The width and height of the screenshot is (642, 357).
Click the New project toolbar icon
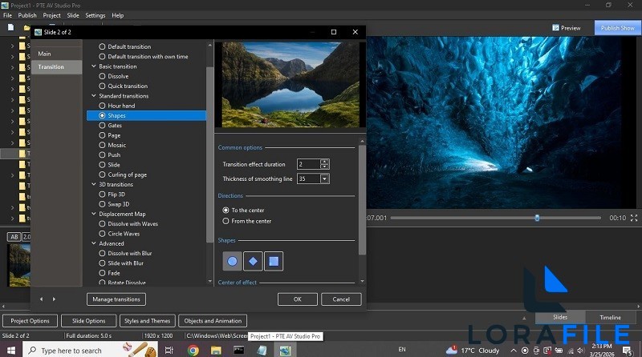pyautogui.click(x=11, y=27)
